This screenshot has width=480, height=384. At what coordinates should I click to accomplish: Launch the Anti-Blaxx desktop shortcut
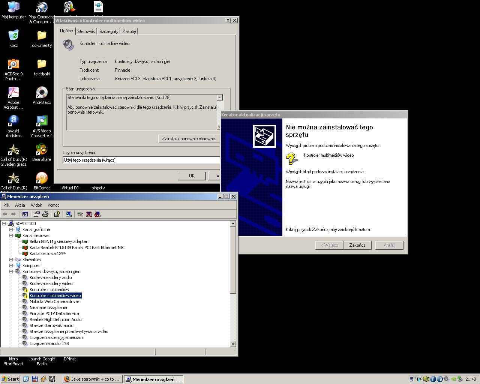tap(42, 96)
